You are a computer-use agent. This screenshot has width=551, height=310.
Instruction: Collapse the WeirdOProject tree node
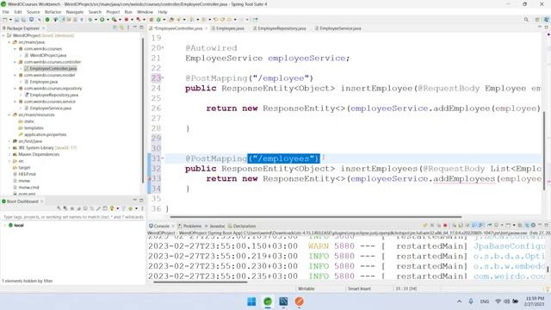click(x=3, y=35)
